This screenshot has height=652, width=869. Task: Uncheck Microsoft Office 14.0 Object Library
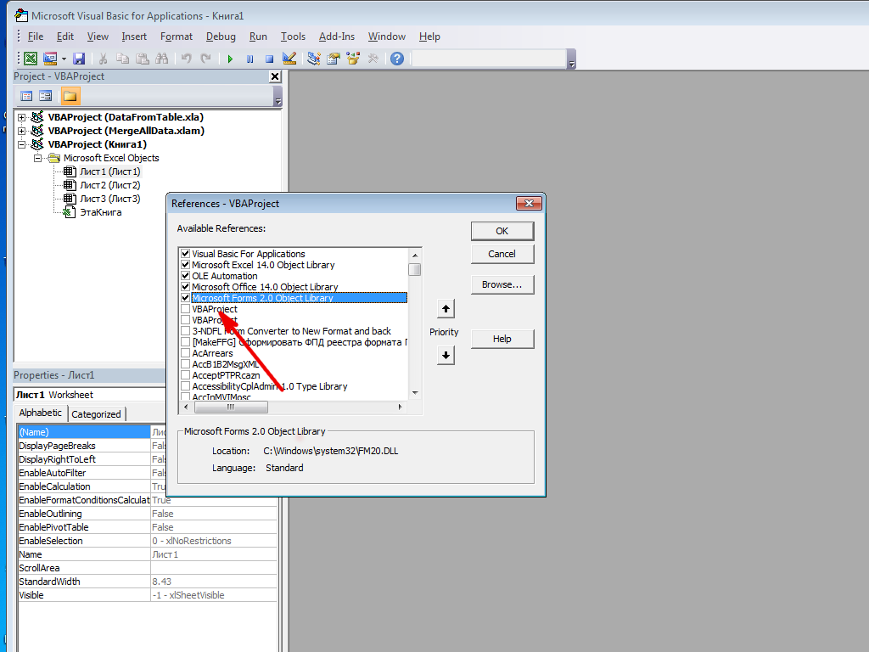[x=186, y=287]
